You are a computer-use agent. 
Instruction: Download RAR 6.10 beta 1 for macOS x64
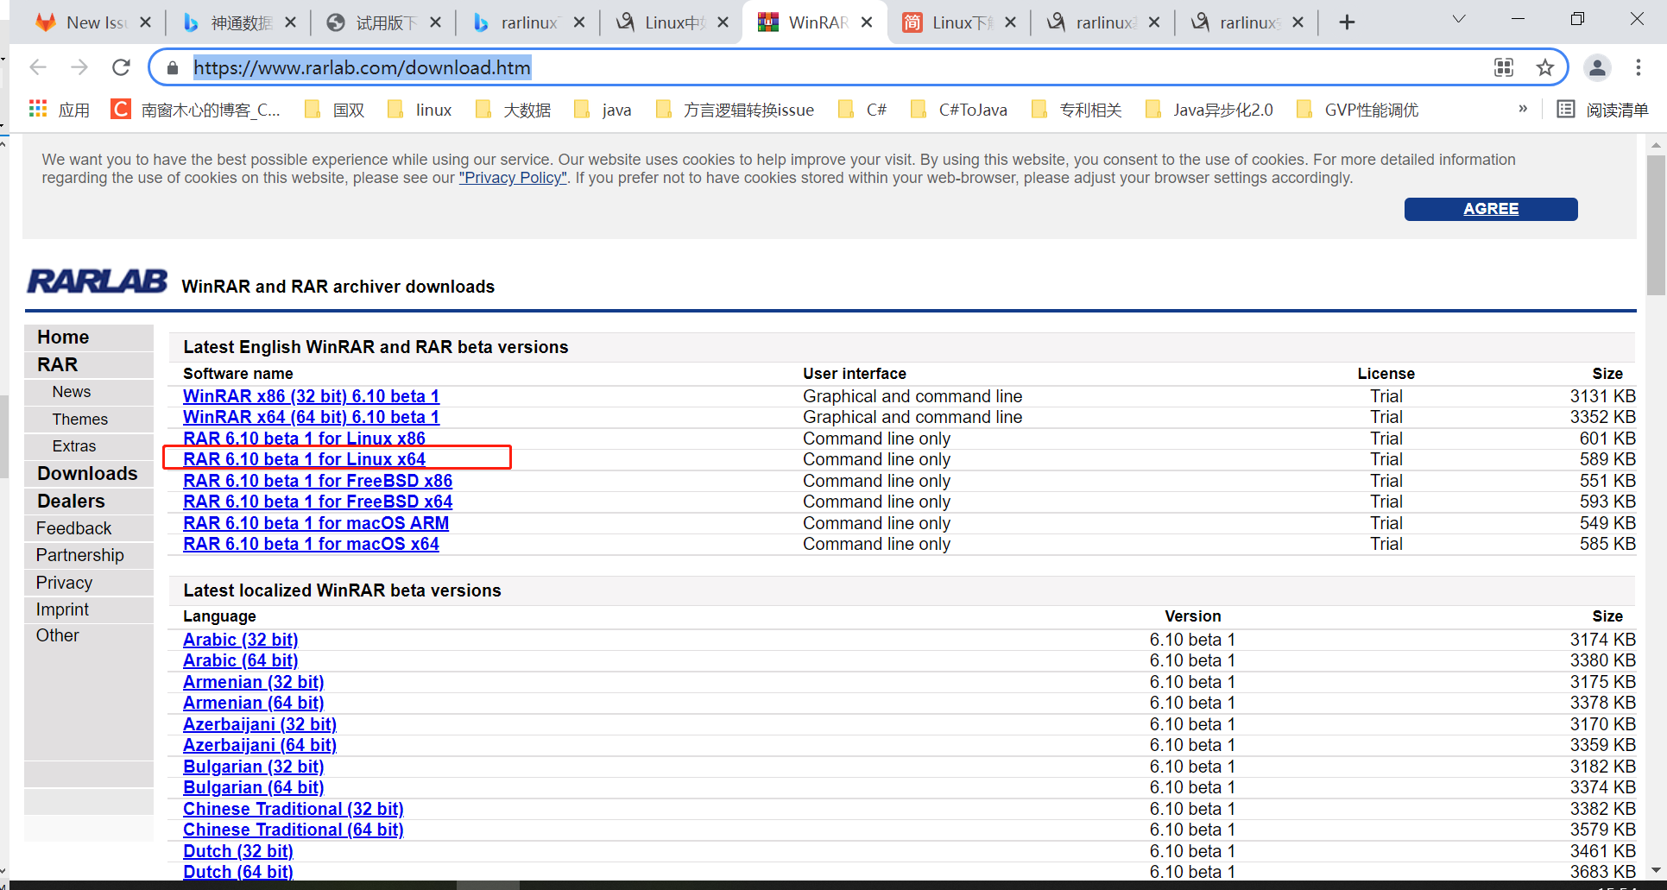tap(311, 544)
